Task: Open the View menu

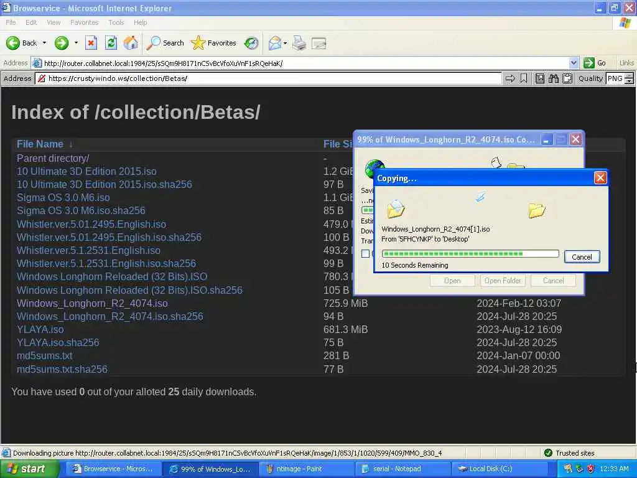Action: click(53, 22)
